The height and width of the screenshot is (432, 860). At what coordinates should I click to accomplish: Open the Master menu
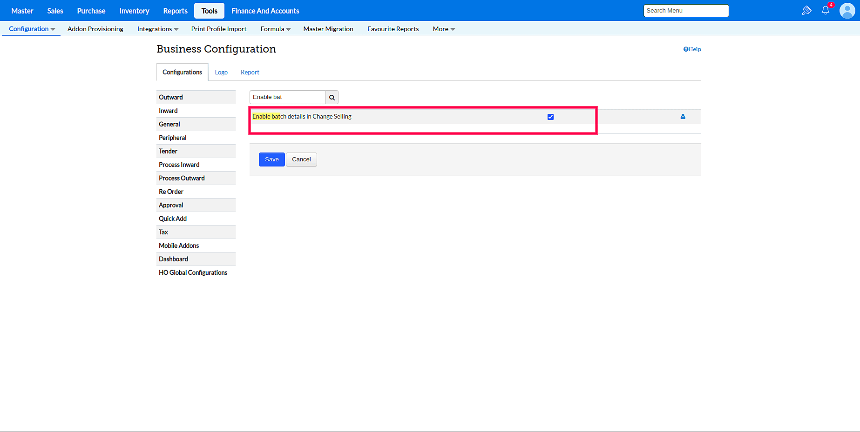point(22,11)
